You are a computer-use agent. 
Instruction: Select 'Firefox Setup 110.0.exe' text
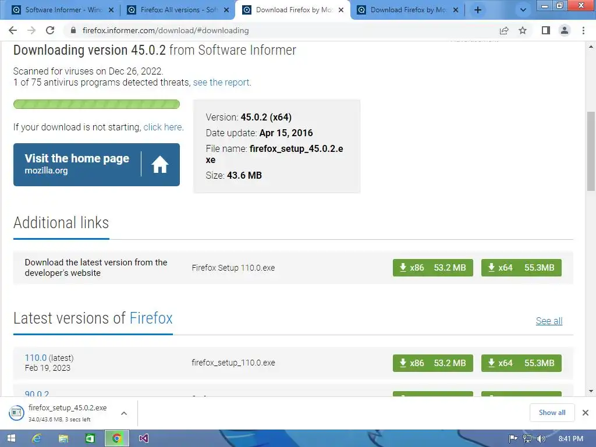233,268
